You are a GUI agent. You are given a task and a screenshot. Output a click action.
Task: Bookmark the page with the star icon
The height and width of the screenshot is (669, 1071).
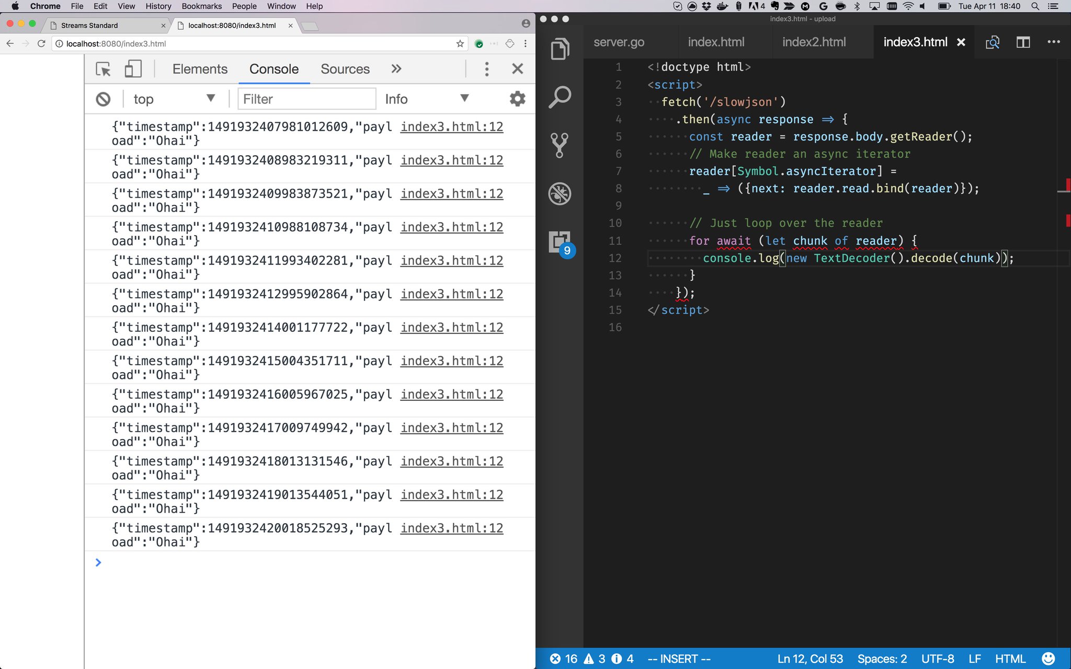click(x=460, y=43)
